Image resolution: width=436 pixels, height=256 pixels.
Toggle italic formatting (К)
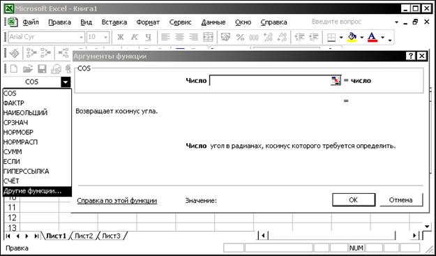click(x=135, y=37)
